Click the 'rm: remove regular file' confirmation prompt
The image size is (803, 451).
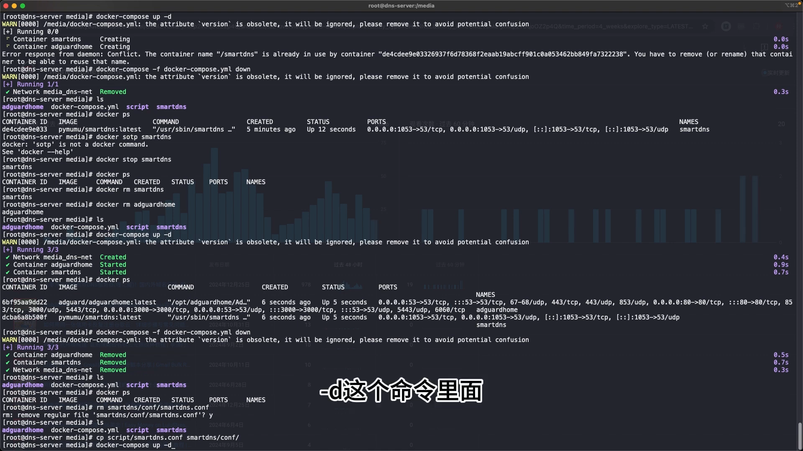(x=107, y=415)
